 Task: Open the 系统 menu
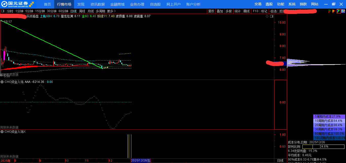click(x=292, y=4)
